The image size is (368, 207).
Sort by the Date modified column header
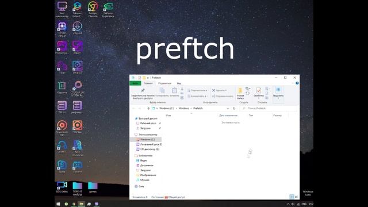(x=228, y=116)
